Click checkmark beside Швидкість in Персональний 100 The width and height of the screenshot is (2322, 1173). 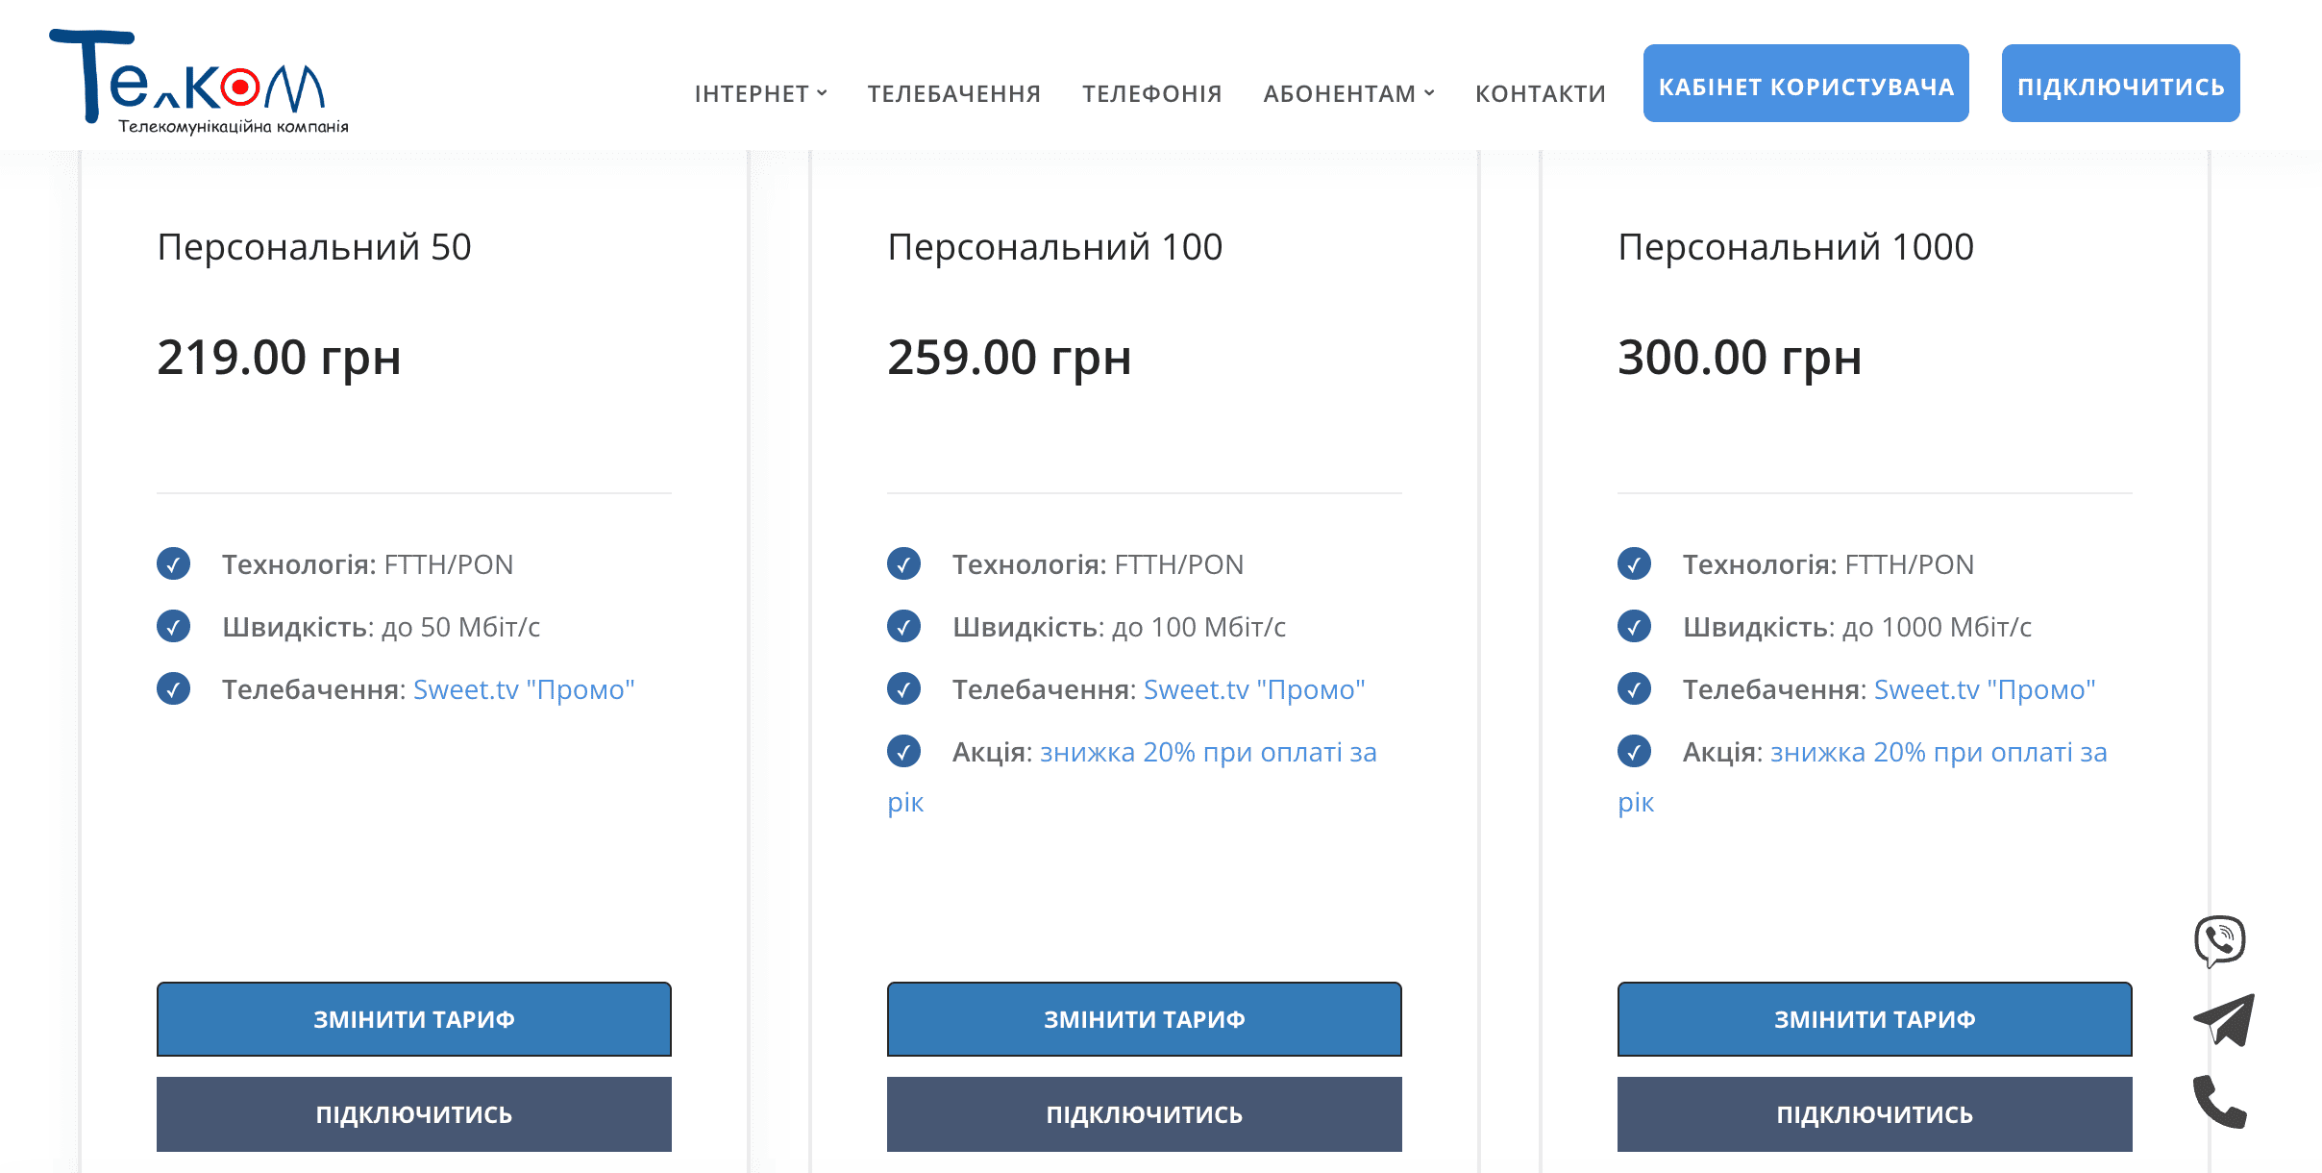click(x=903, y=628)
